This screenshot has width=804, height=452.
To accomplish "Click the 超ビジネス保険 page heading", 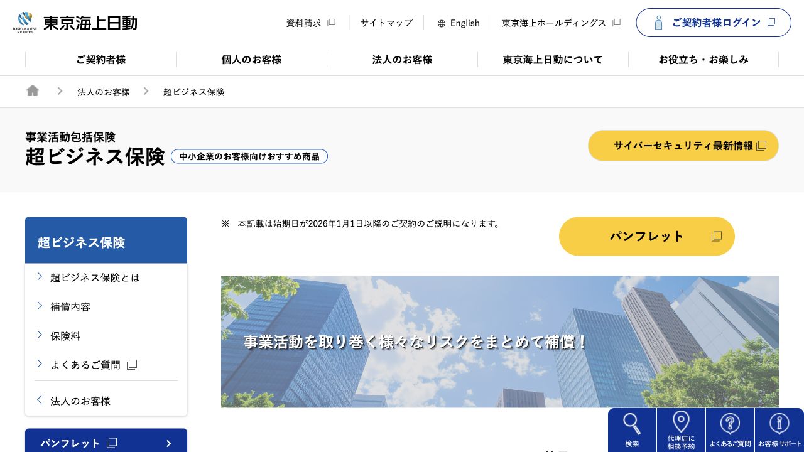I will pyautogui.click(x=95, y=156).
